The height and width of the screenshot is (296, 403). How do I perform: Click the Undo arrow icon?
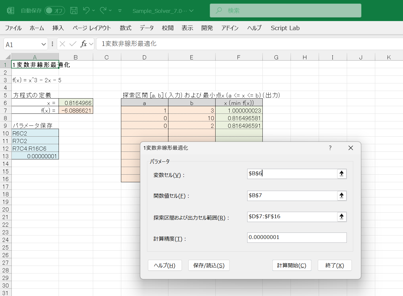[x=86, y=11]
